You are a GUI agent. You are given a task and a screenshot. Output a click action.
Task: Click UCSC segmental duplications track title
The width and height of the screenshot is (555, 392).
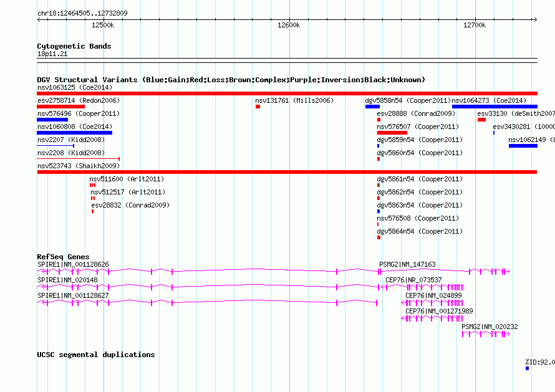(x=96, y=355)
